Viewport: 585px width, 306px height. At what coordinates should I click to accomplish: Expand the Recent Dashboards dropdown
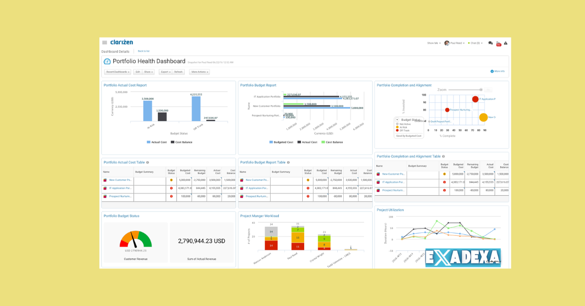pyautogui.click(x=117, y=72)
